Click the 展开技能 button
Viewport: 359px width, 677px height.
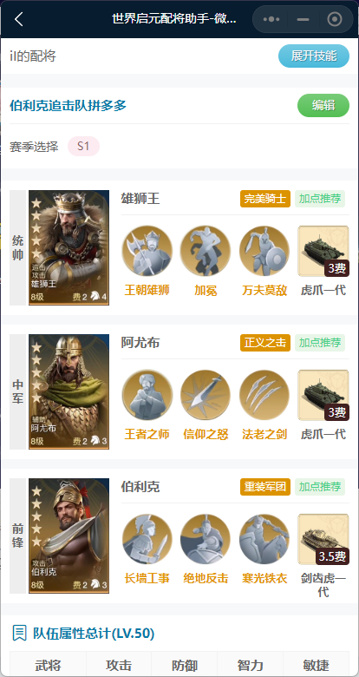tap(314, 56)
